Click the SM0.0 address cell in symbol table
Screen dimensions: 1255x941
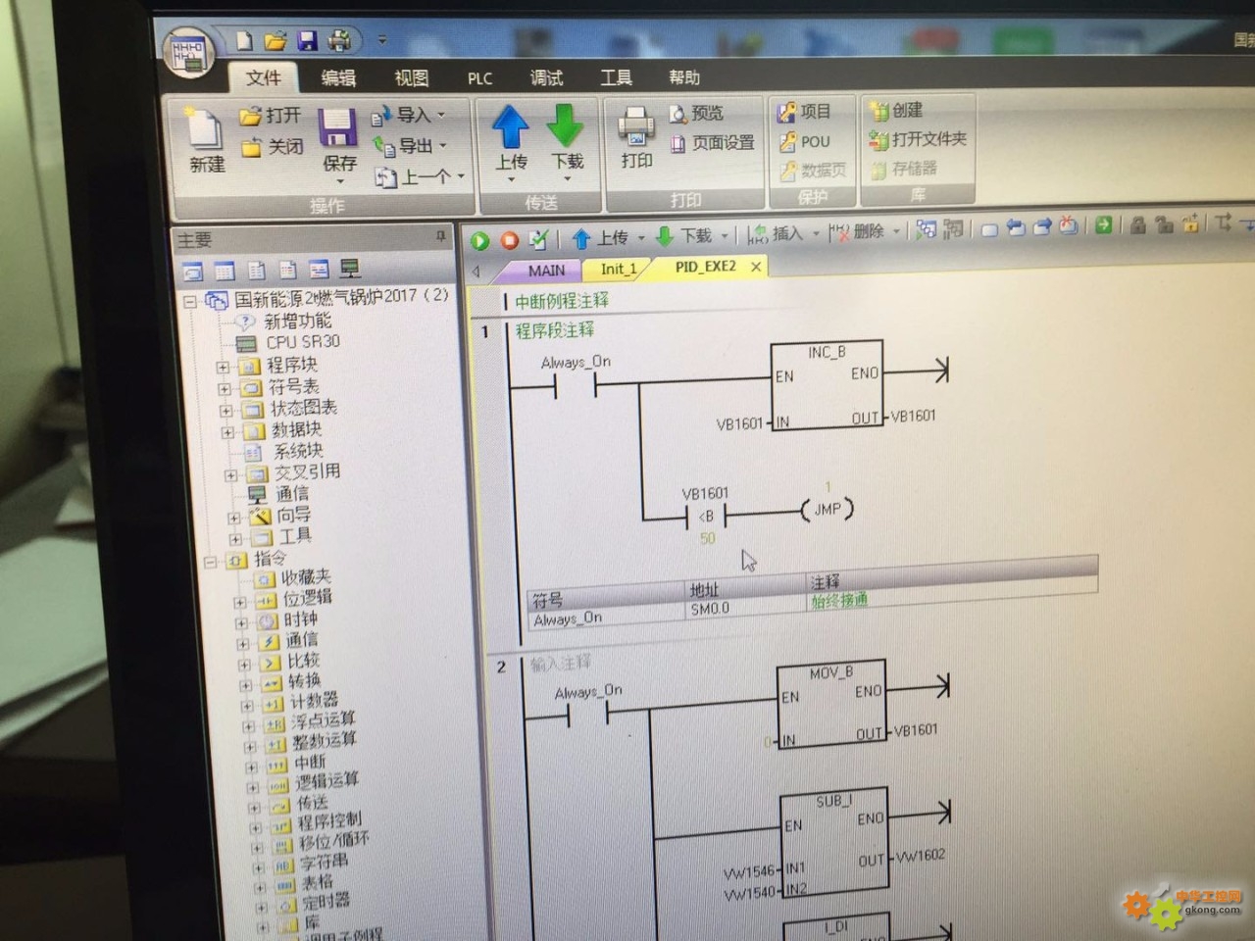(711, 609)
